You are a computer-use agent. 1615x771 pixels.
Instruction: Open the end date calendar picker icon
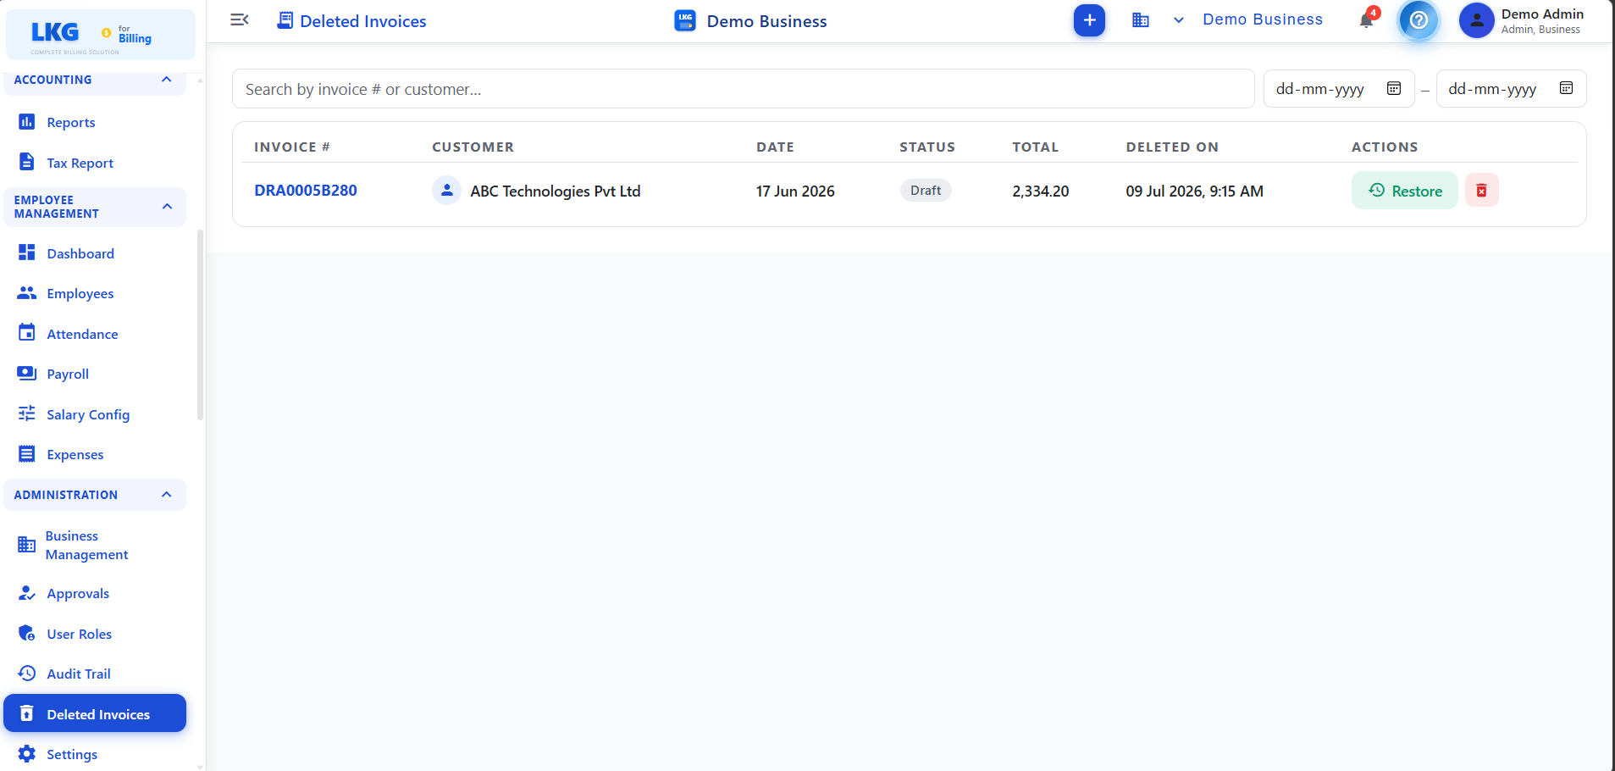[1566, 89]
